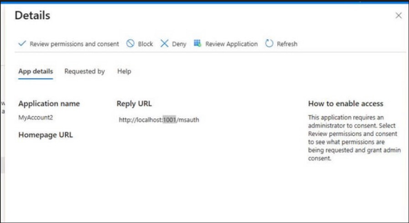Click the checkmark icon for Review permissions
409x223 pixels.
22,43
